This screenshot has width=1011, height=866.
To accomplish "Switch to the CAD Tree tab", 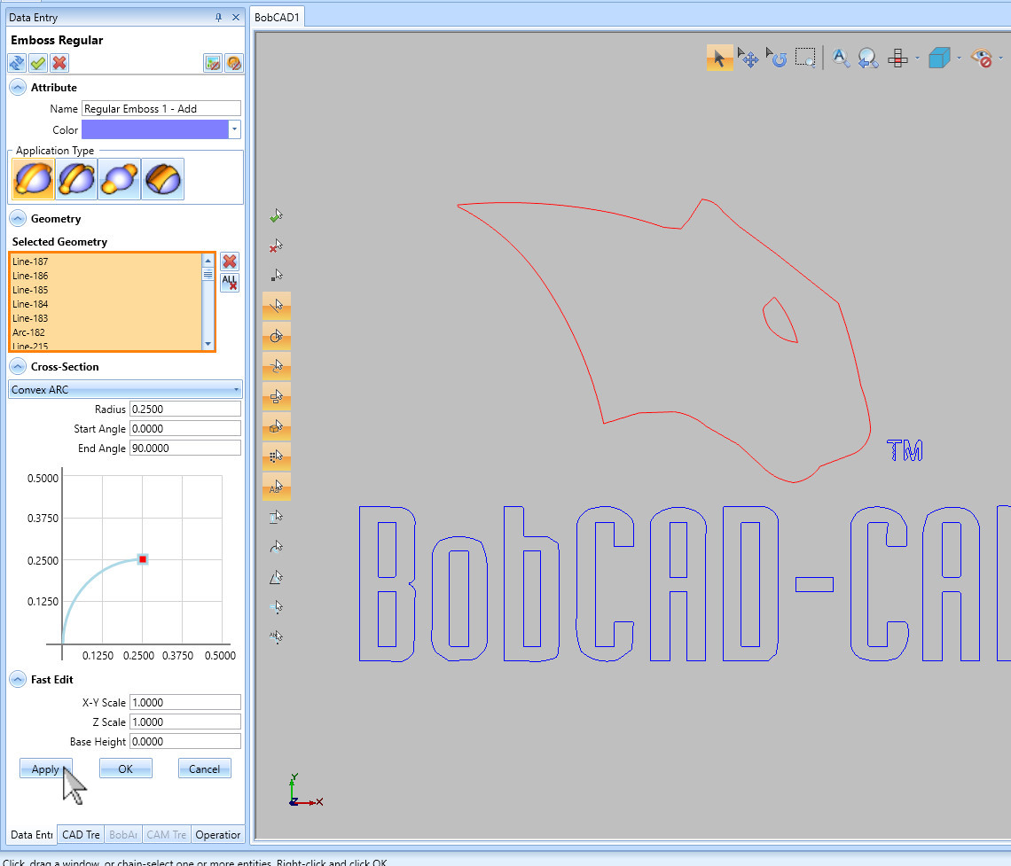I will point(80,834).
